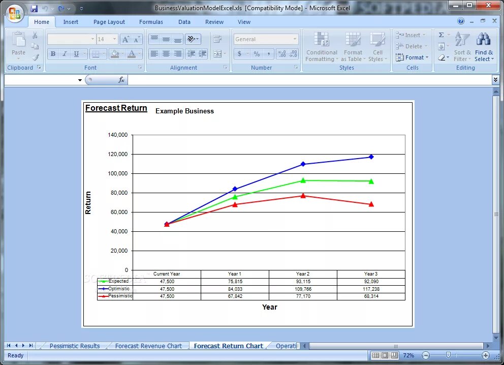This screenshot has width=504, height=365.
Task: Click the Increase Indent icon
Action: 203,54
